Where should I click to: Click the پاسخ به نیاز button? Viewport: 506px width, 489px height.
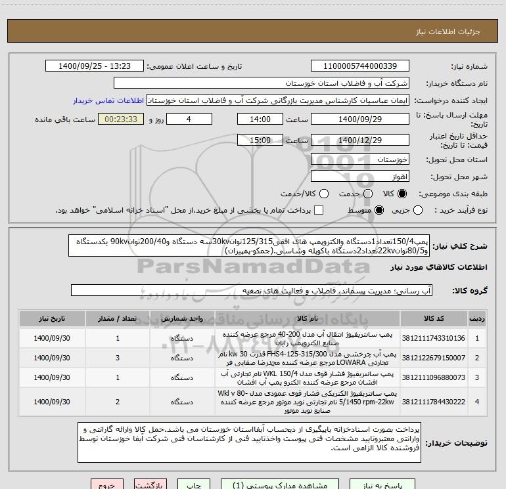382,485
